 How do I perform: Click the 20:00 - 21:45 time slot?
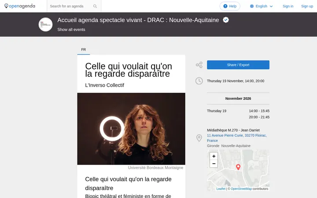click(x=259, y=117)
